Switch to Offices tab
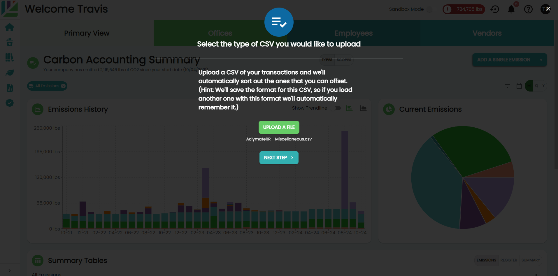558x276 pixels. [x=220, y=33]
